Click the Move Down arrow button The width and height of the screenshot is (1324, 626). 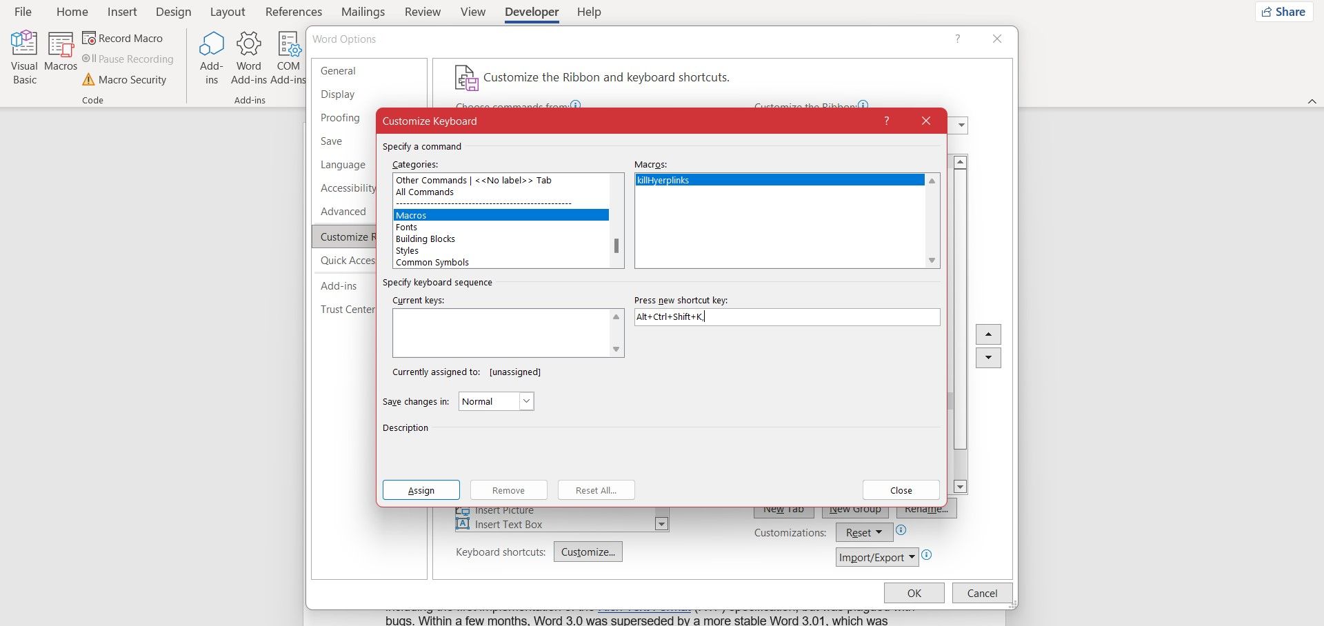988,358
